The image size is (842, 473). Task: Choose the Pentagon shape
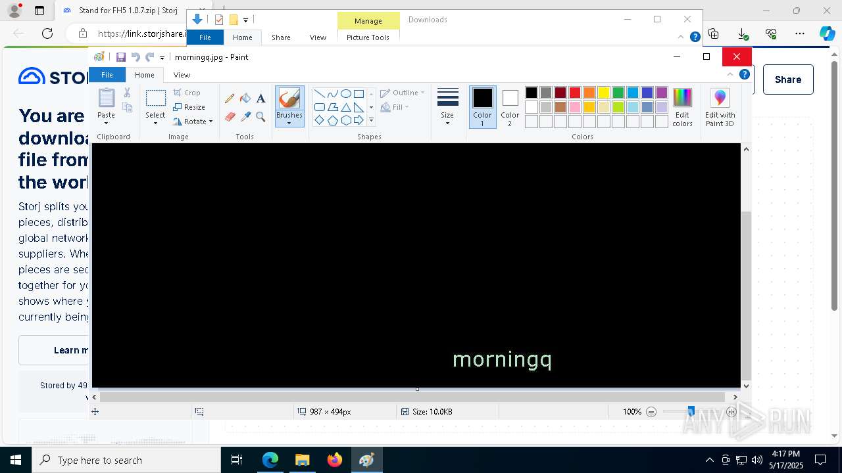click(x=332, y=120)
